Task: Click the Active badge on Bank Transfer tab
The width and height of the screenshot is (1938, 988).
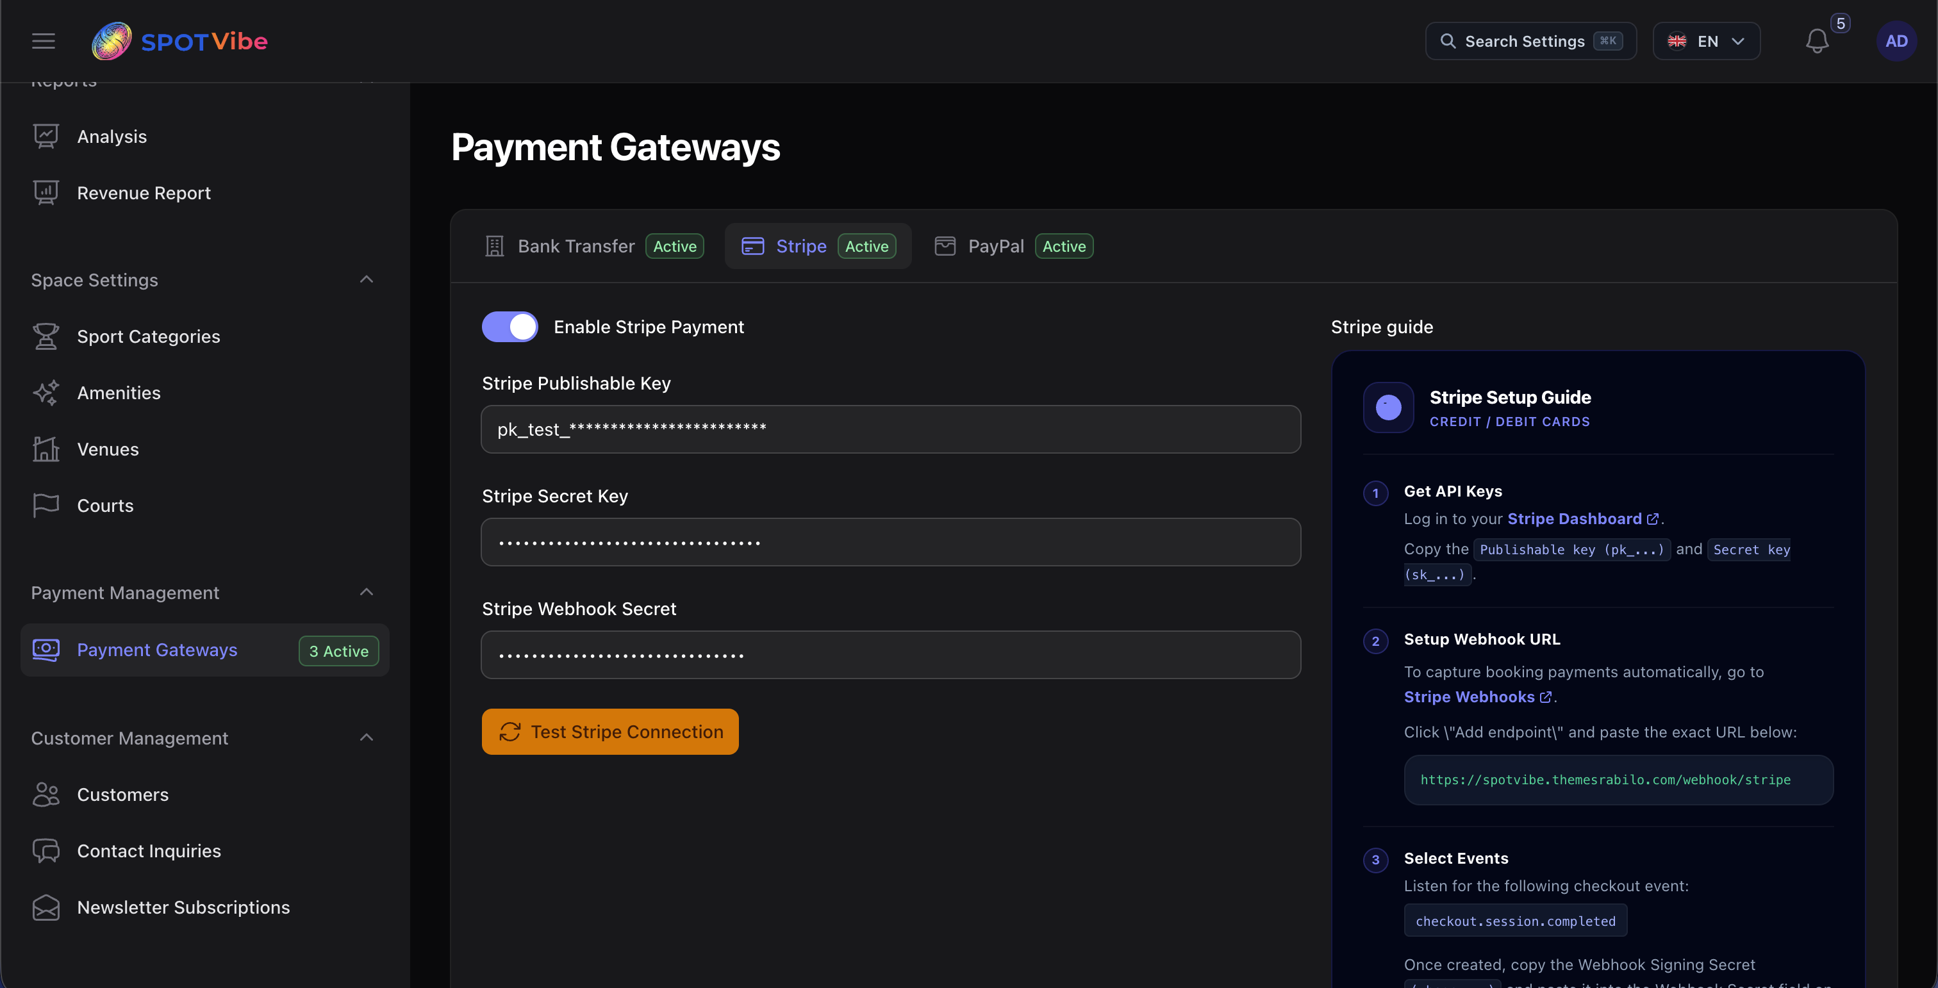Action: click(x=674, y=246)
